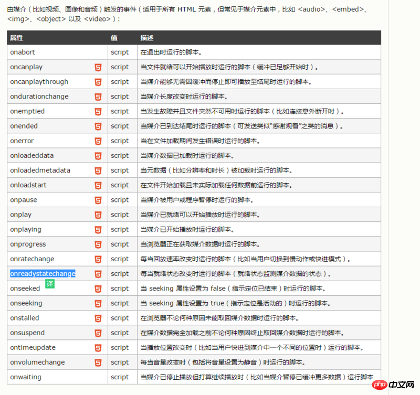Image resolution: width=420 pixels, height=395 pixels.
Task: Click the highlighted onreadystatechange text
Action: click(x=43, y=273)
